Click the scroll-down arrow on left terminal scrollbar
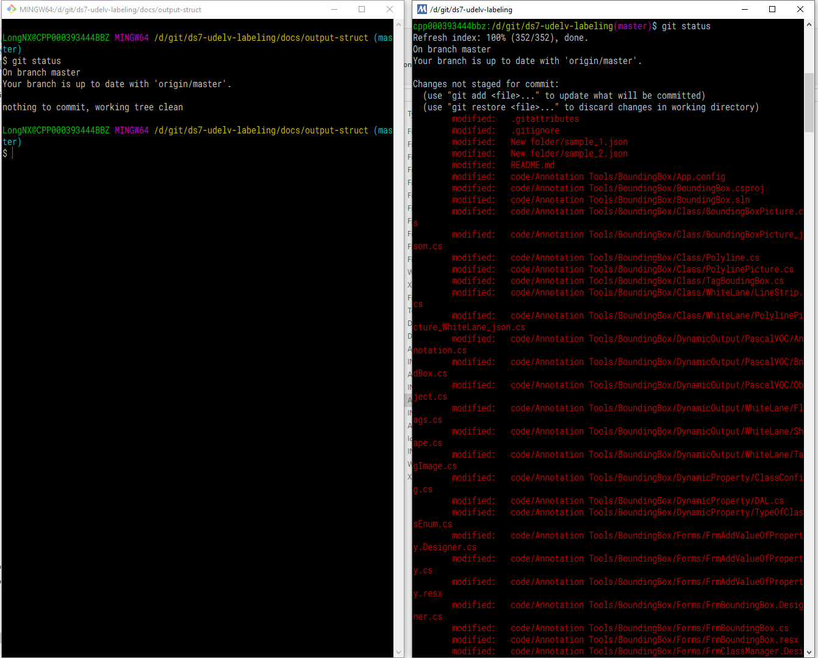This screenshot has width=818, height=658. pos(399,651)
